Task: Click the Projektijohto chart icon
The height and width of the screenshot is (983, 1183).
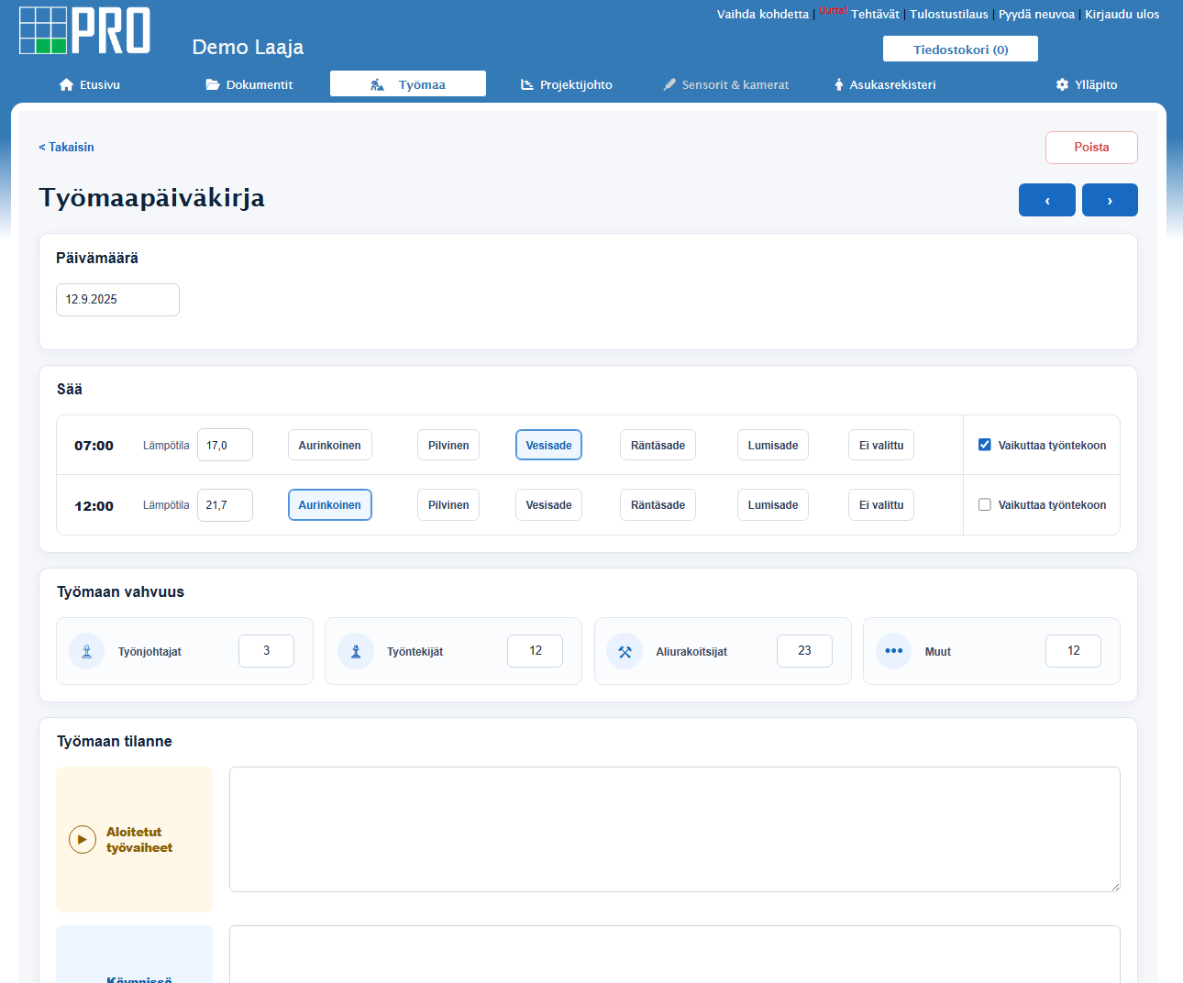Action: point(527,84)
